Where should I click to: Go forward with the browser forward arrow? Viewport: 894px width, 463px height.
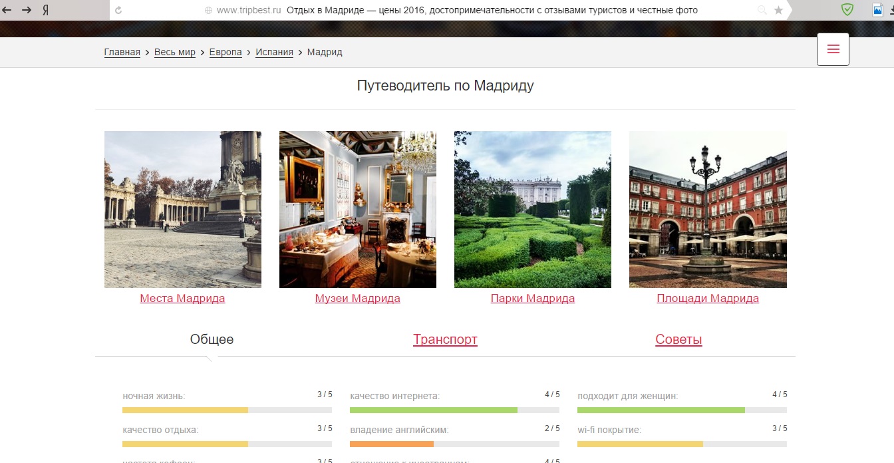click(x=27, y=10)
